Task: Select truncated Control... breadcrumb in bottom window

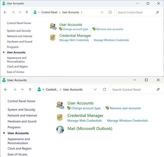Action: [52, 90]
